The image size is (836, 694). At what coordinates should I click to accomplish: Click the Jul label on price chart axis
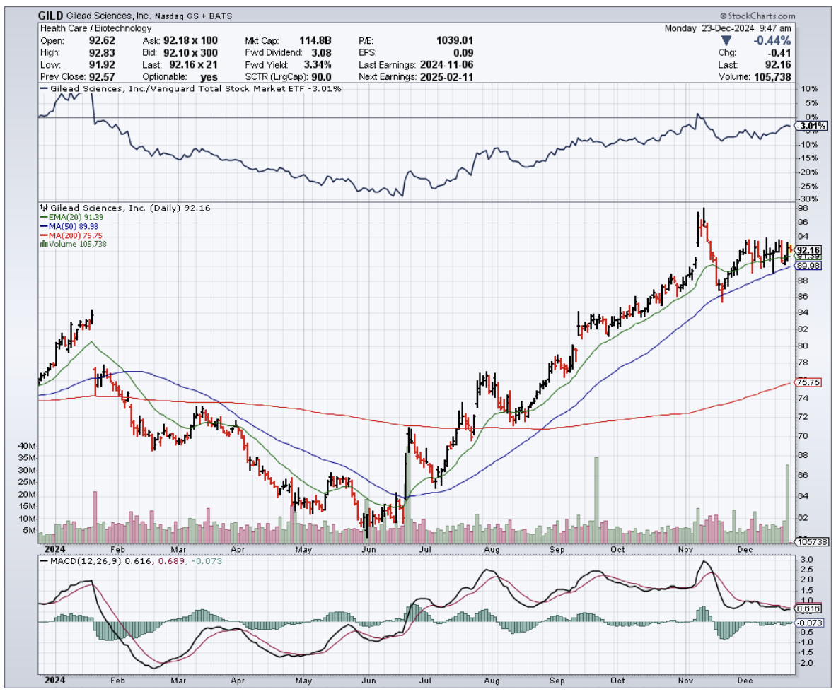[x=426, y=548]
